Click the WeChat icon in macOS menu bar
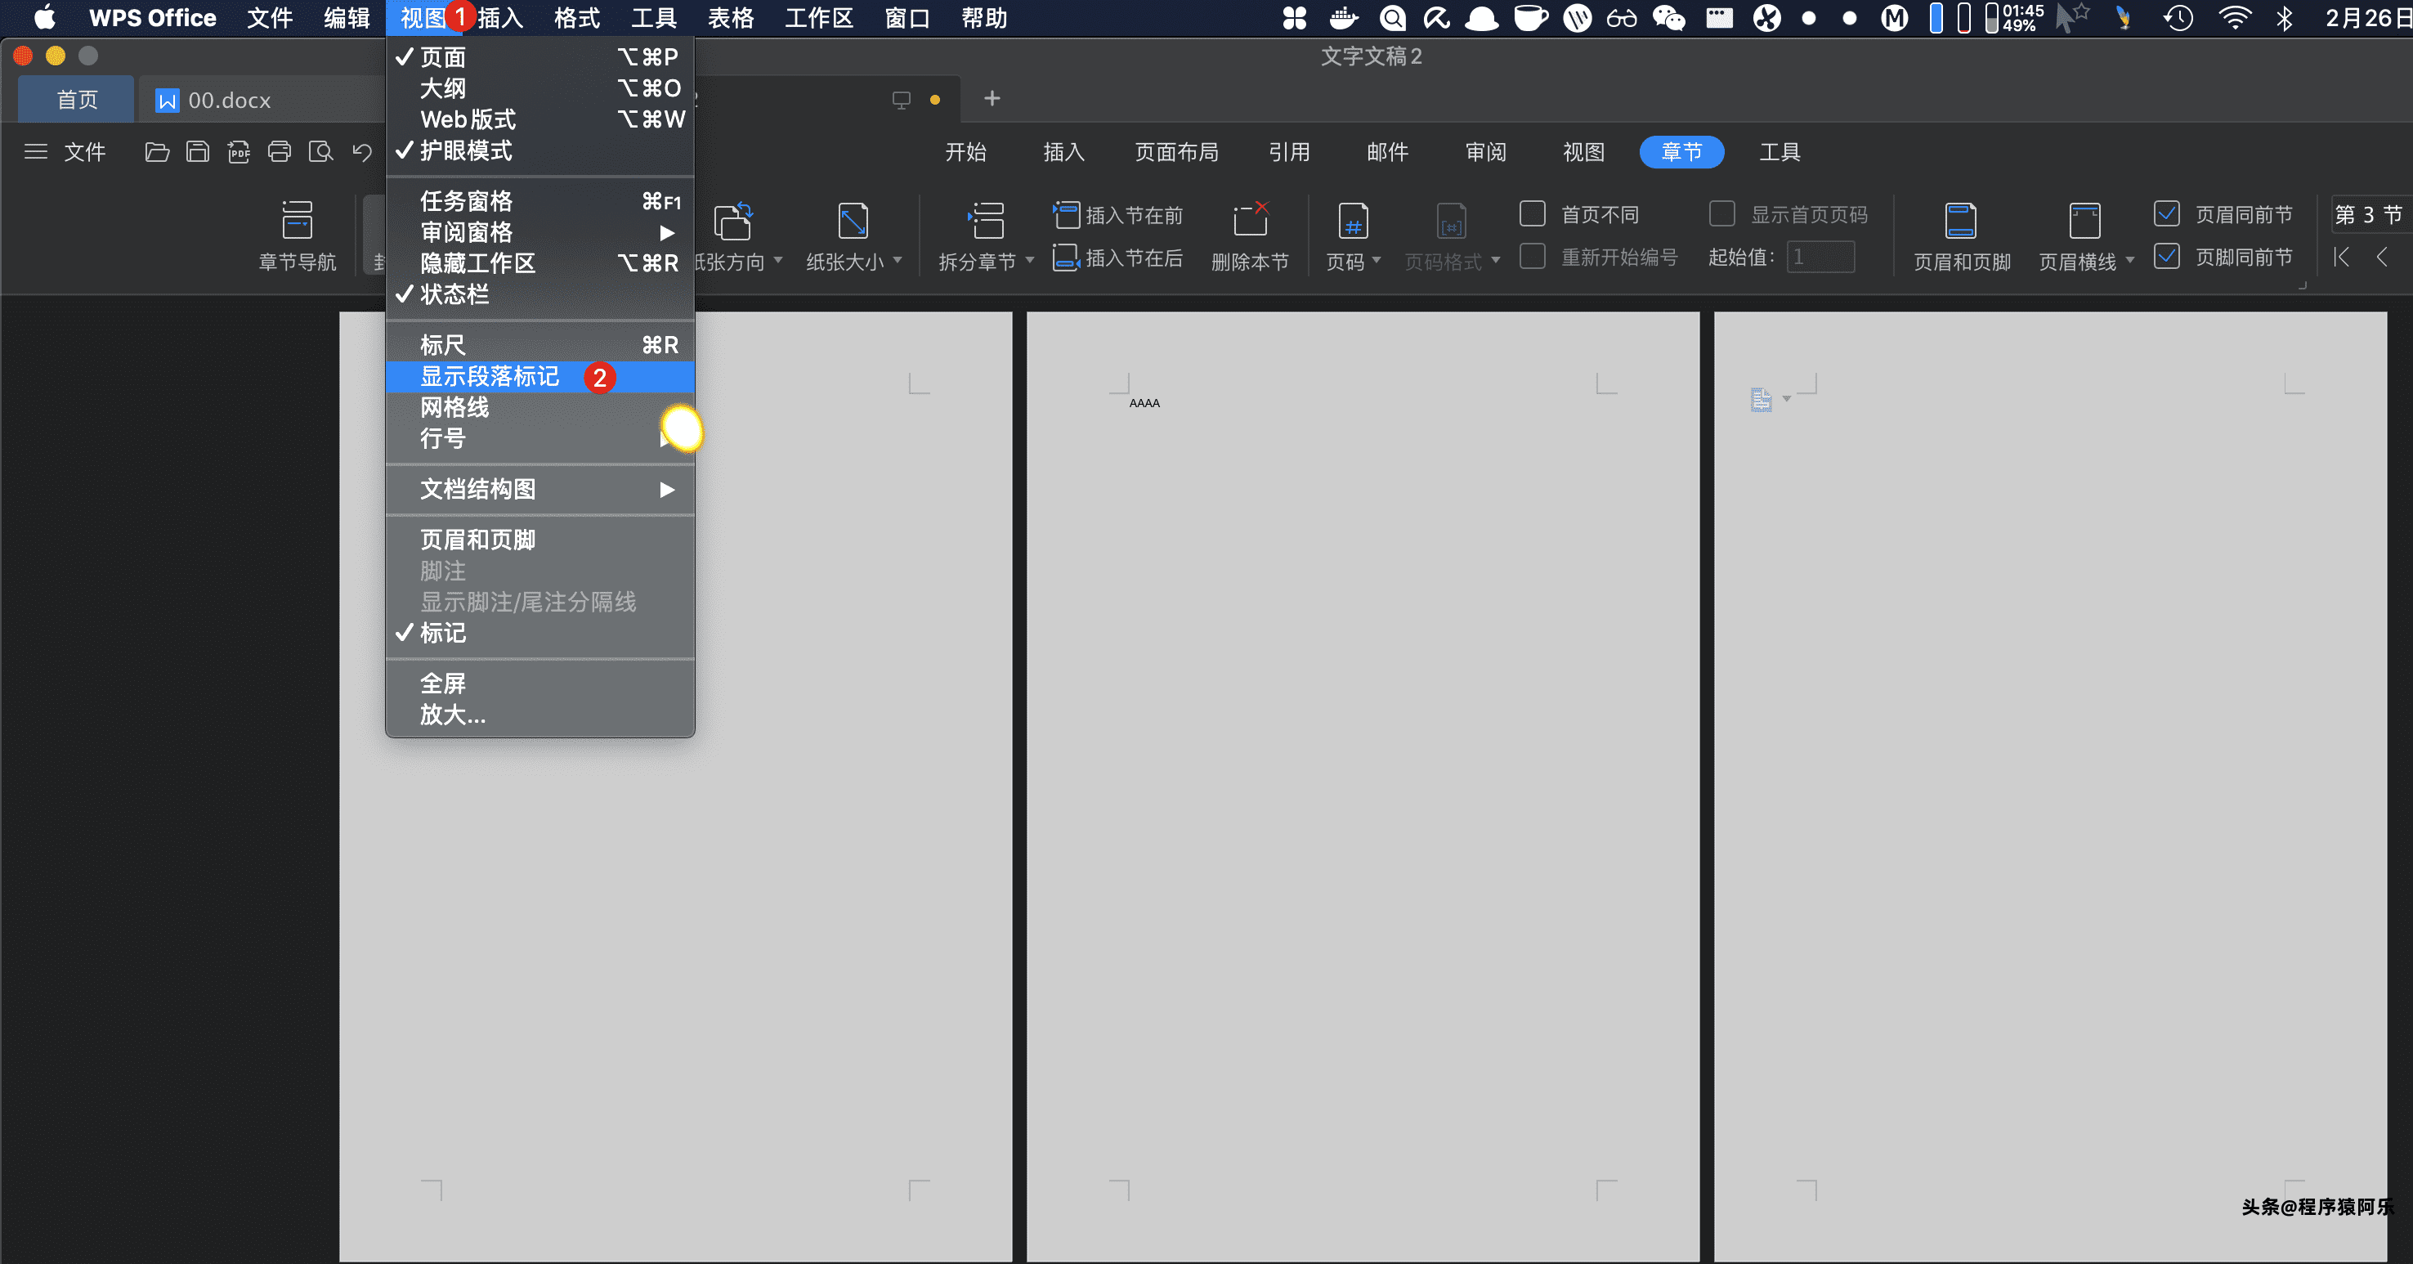The width and height of the screenshot is (2413, 1264). point(1669,18)
